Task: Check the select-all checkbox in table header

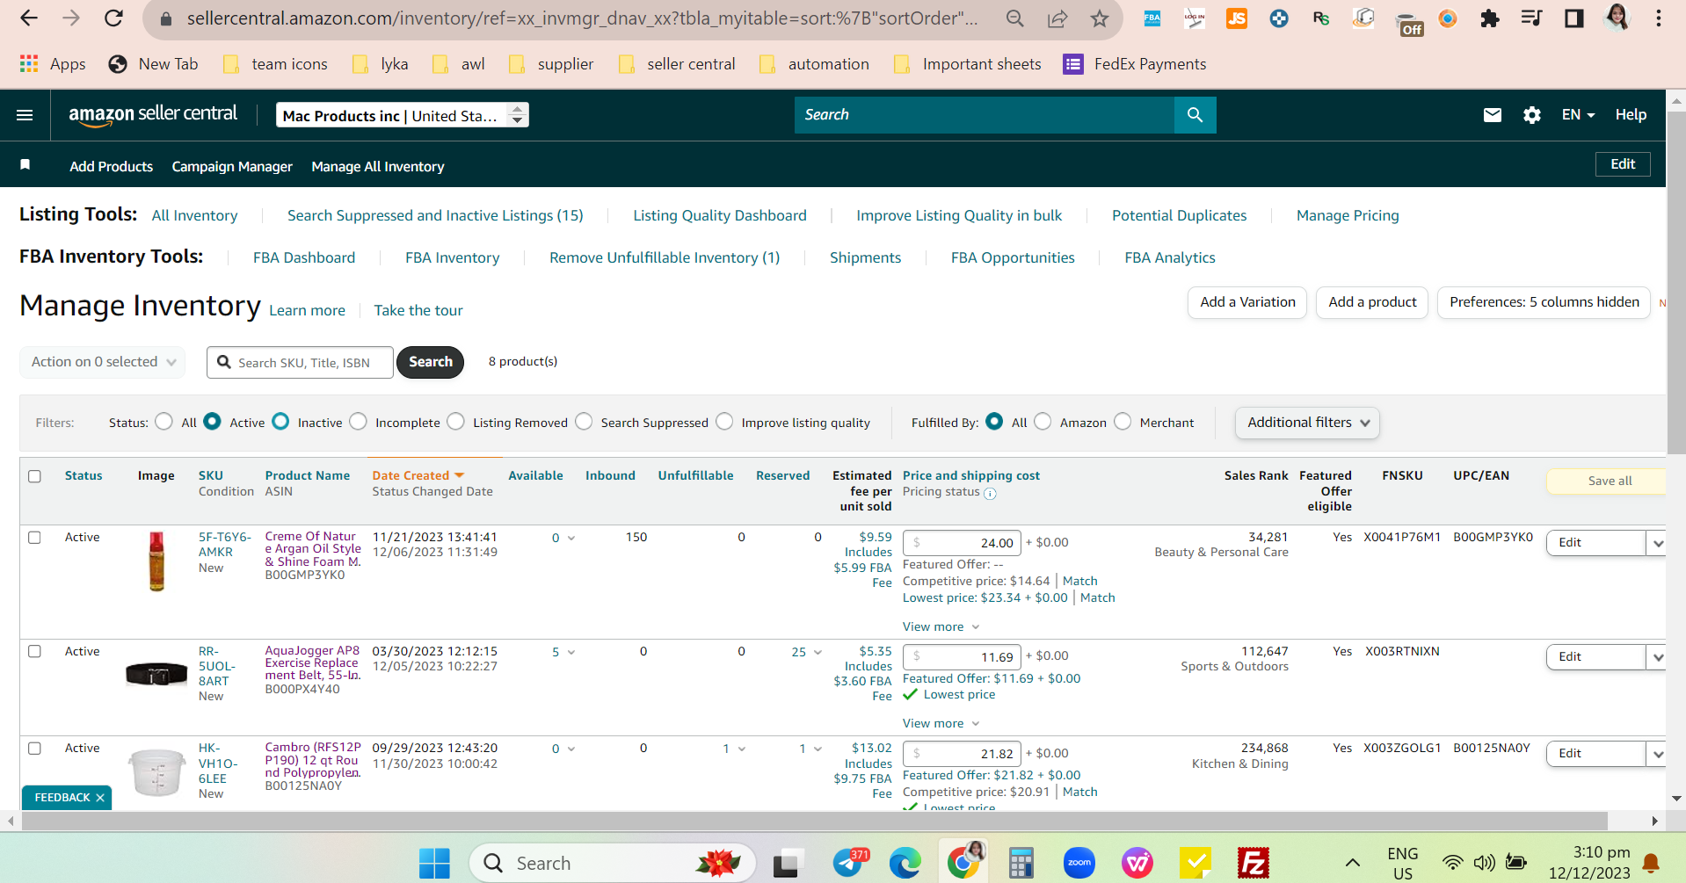Action: (x=34, y=476)
